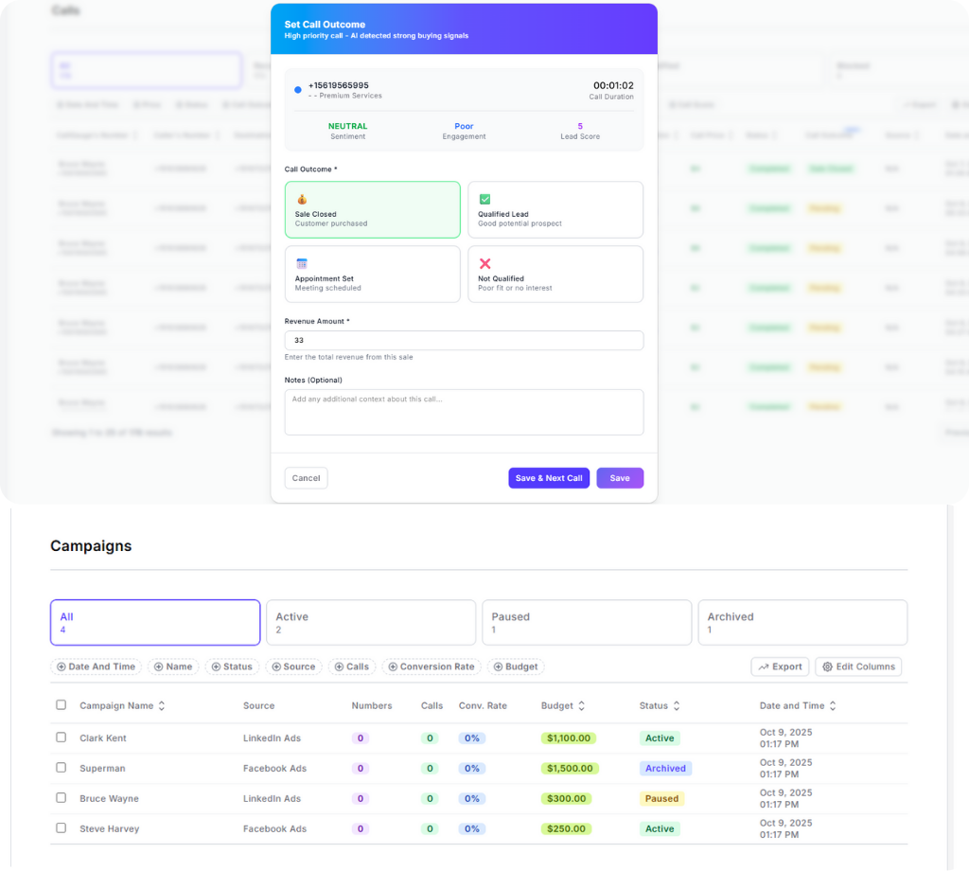Switch to the Paused campaigns tab
The height and width of the screenshot is (871, 969).
click(587, 622)
